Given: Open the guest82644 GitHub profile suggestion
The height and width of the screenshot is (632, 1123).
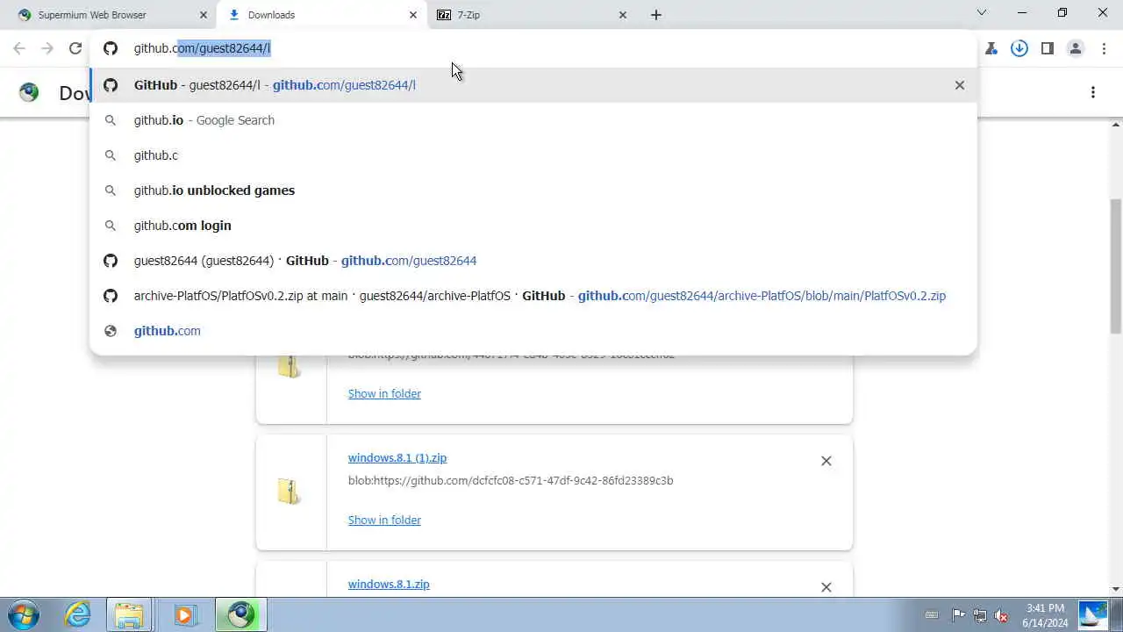Looking at the screenshot, I should 533,261.
